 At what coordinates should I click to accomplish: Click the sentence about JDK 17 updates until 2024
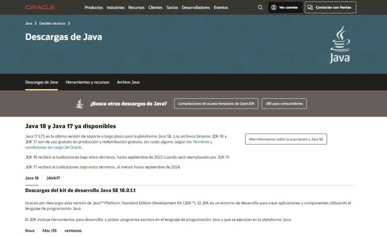[x=103, y=167]
